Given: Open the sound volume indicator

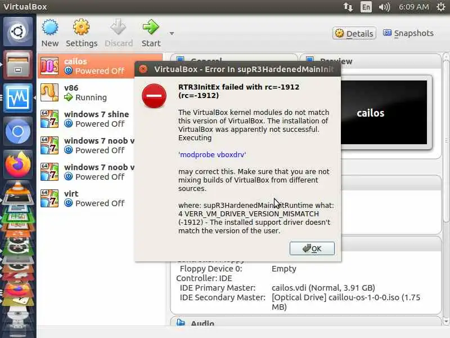Looking at the screenshot, I should pos(384,7).
